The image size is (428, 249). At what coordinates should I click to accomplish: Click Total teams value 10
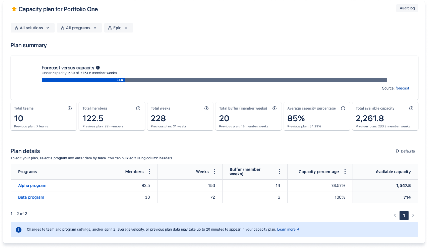[x=19, y=118]
